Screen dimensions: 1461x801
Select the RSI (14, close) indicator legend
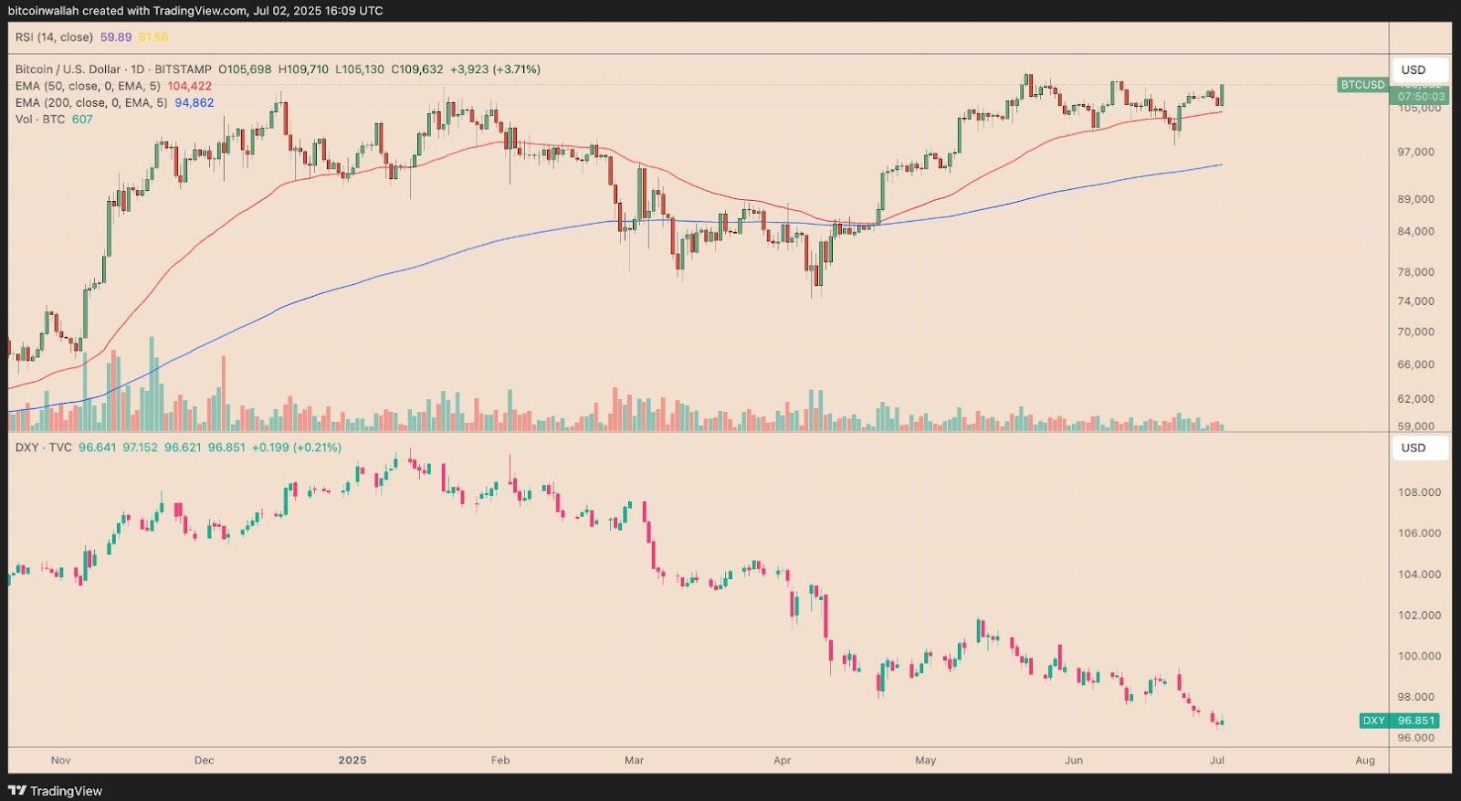click(x=54, y=37)
